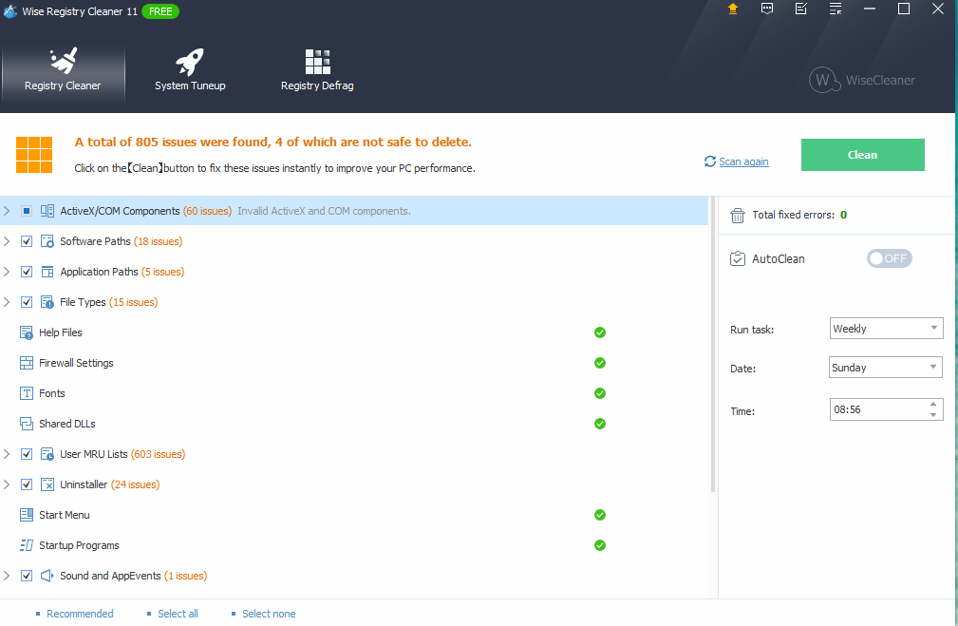Image resolution: width=958 pixels, height=626 pixels.
Task: Click the Software Paths icon
Action: [x=47, y=241]
